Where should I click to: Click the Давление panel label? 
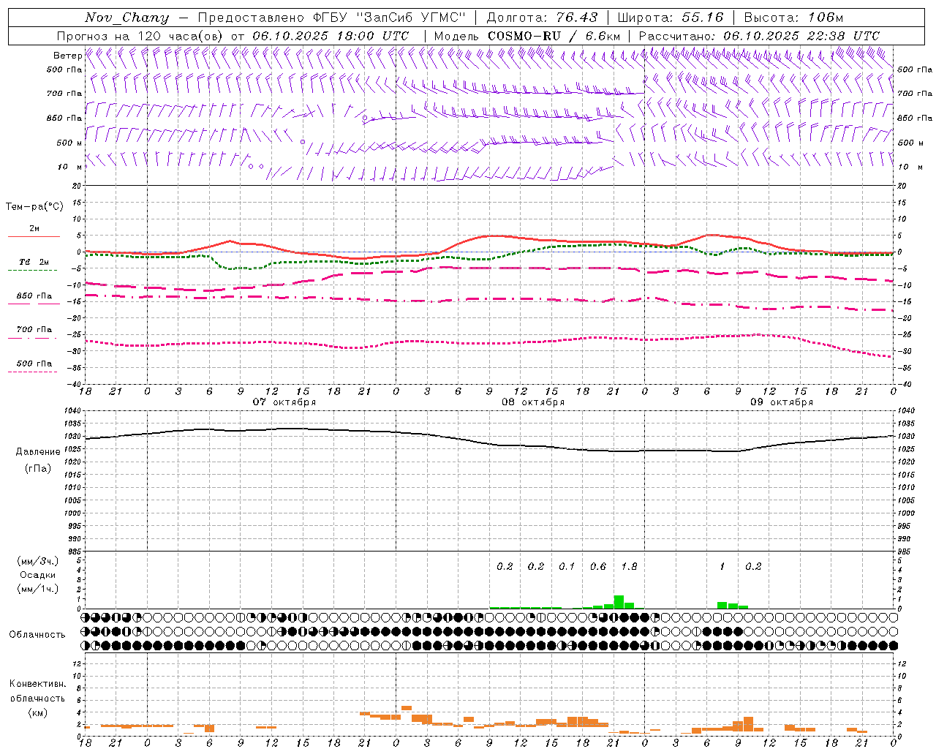click(x=38, y=452)
